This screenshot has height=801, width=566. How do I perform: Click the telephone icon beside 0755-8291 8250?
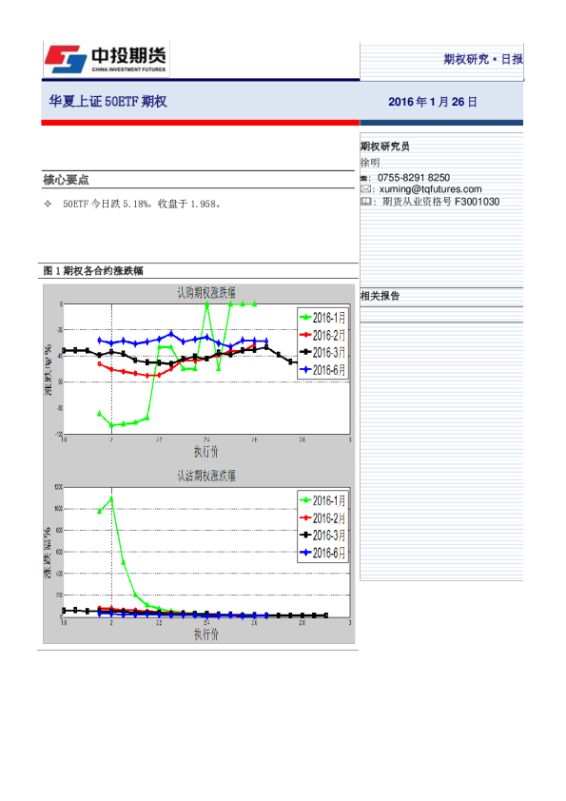click(x=364, y=178)
